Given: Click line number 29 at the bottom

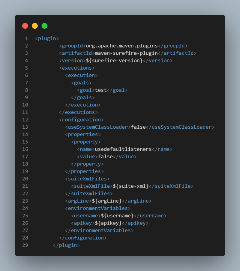Looking at the screenshot, I should pos(25,245).
